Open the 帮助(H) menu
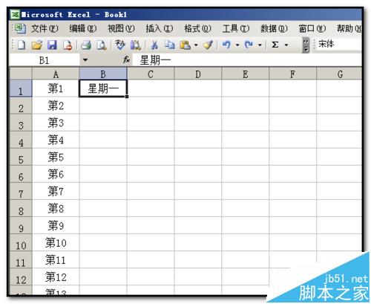 349,29
